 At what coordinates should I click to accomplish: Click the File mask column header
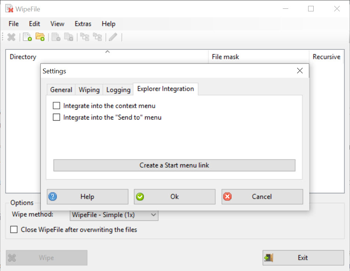click(259, 56)
